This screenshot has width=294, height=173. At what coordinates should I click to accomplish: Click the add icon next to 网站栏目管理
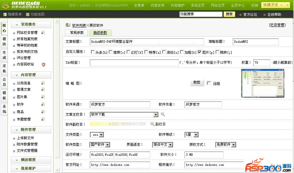click(43, 33)
